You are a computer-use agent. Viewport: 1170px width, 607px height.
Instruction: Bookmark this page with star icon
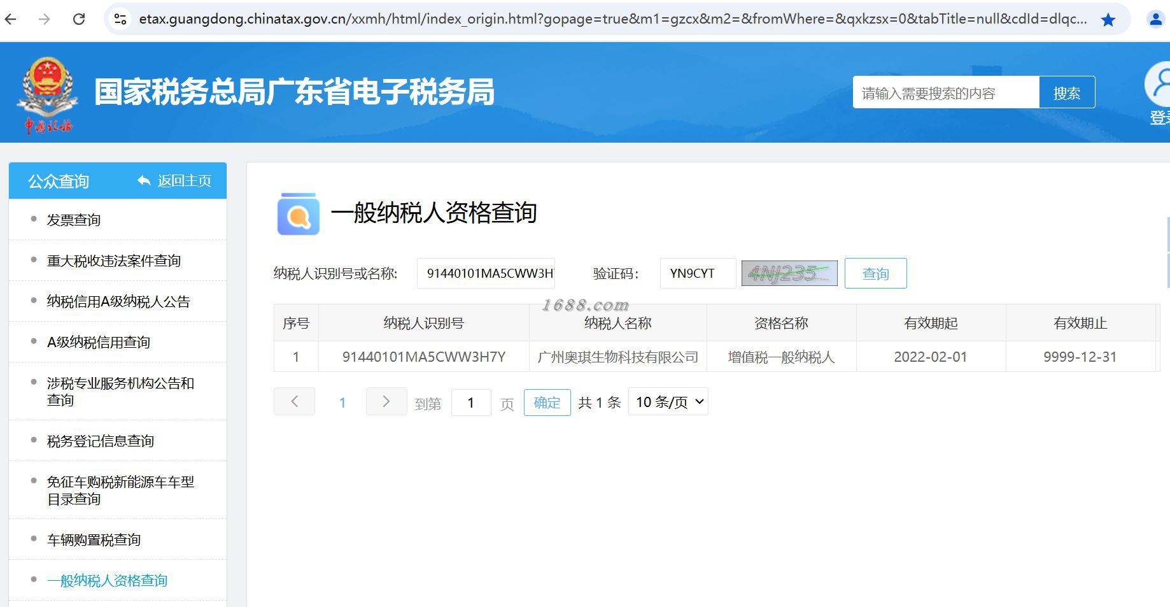coord(1108,20)
